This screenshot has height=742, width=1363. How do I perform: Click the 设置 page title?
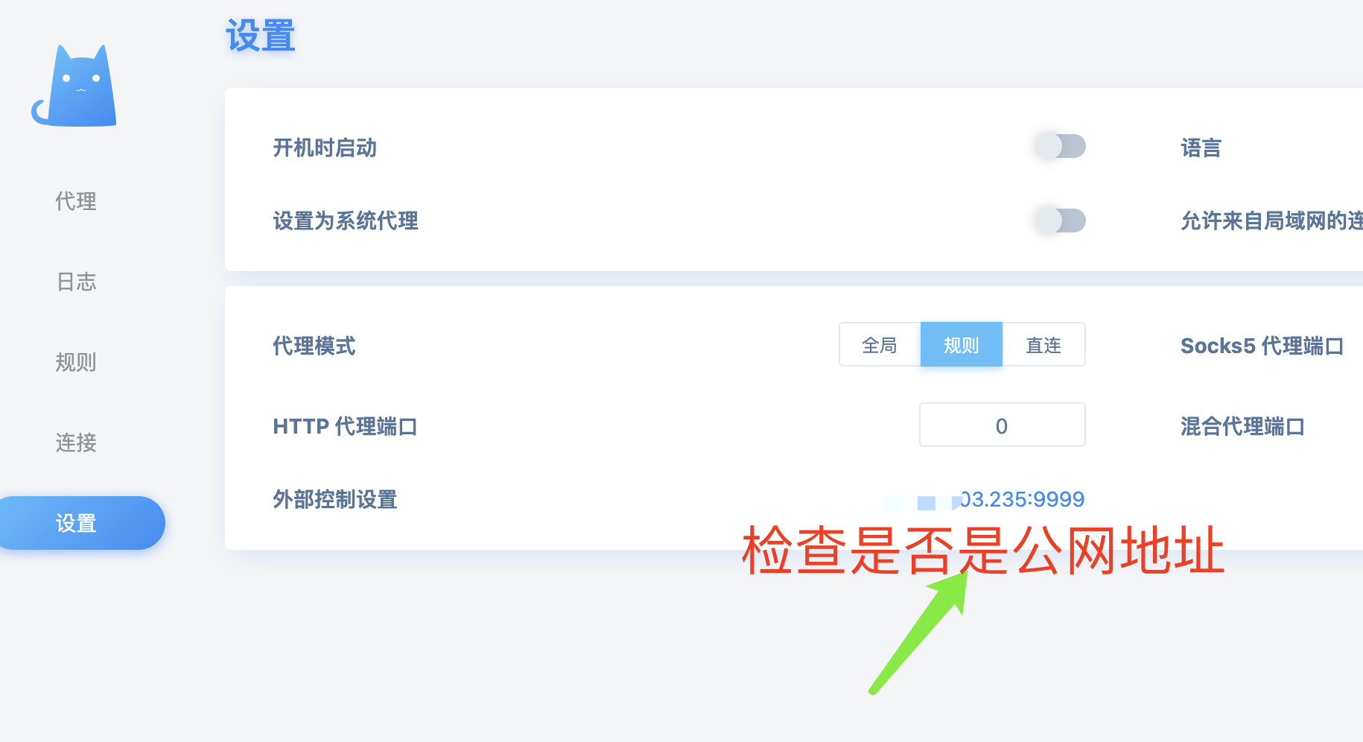click(261, 36)
